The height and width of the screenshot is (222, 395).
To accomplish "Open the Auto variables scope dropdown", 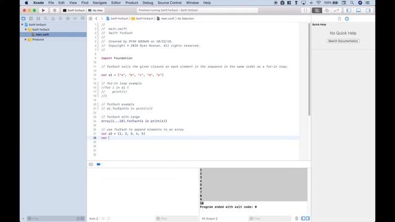I will (93, 218).
